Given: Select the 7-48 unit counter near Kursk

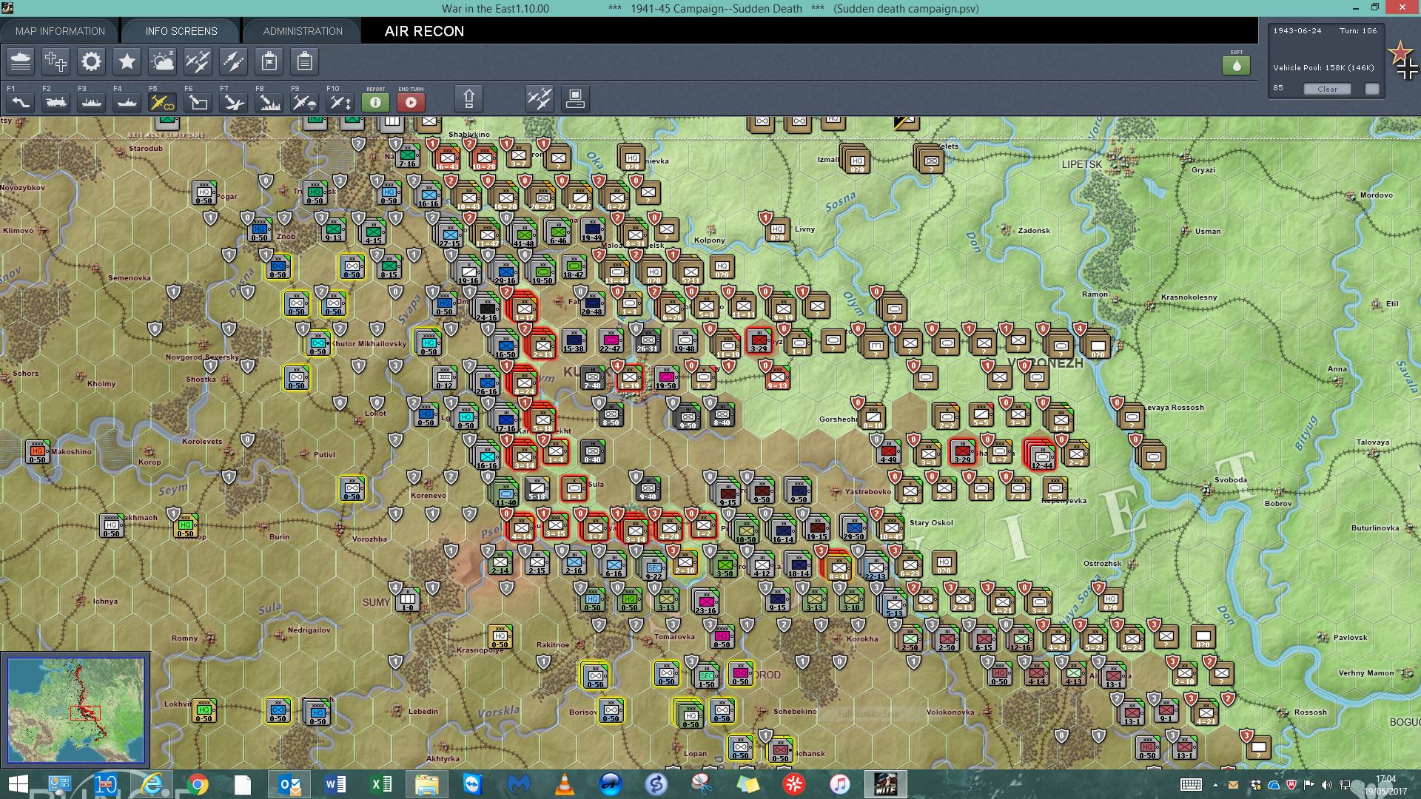Looking at the screenshot, I should pos(592,378).
